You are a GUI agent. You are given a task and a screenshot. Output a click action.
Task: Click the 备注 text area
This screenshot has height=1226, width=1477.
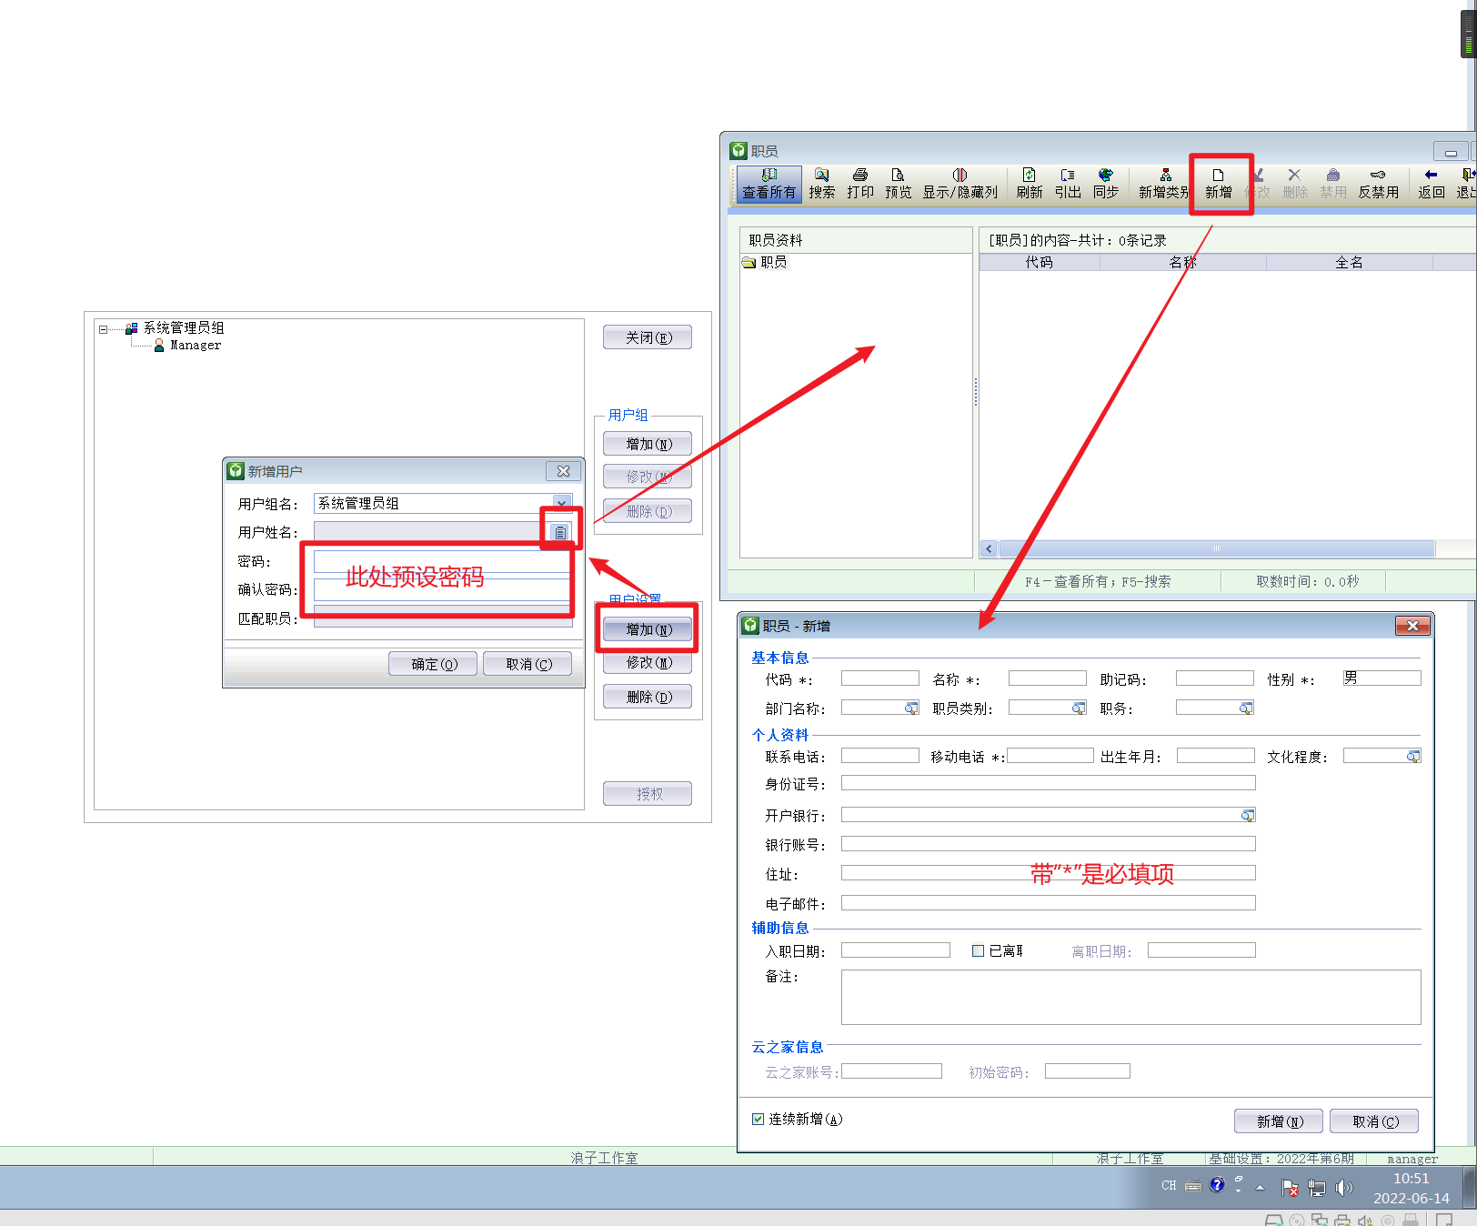coord(1131,997)
